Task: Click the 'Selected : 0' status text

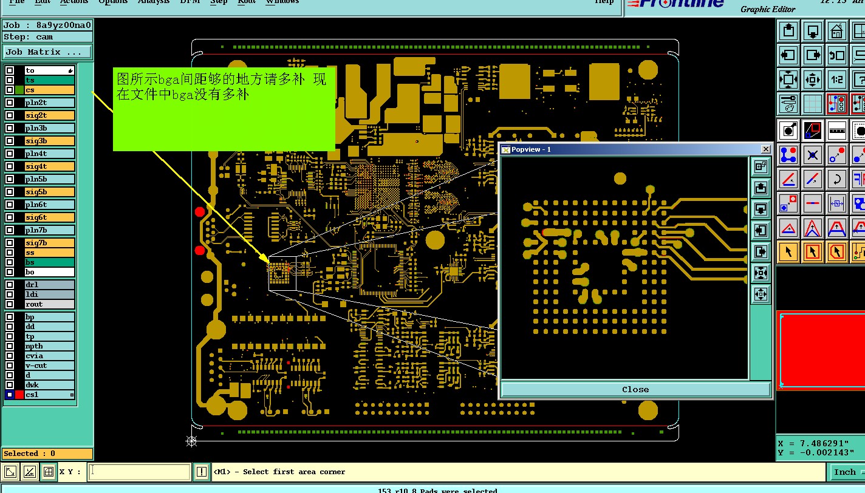Action: [x=30, y=454]
